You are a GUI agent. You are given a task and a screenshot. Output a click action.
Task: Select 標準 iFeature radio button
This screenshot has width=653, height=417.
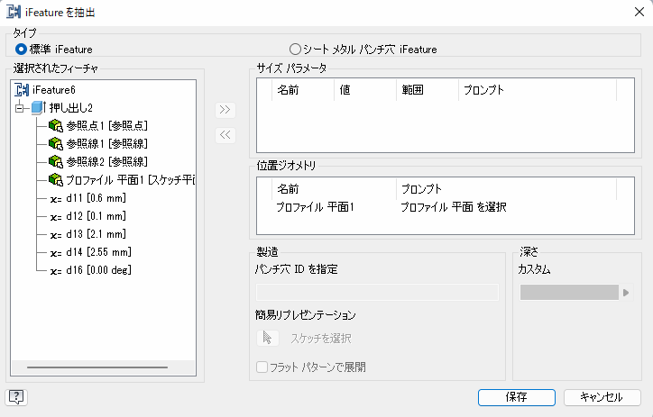21,50
